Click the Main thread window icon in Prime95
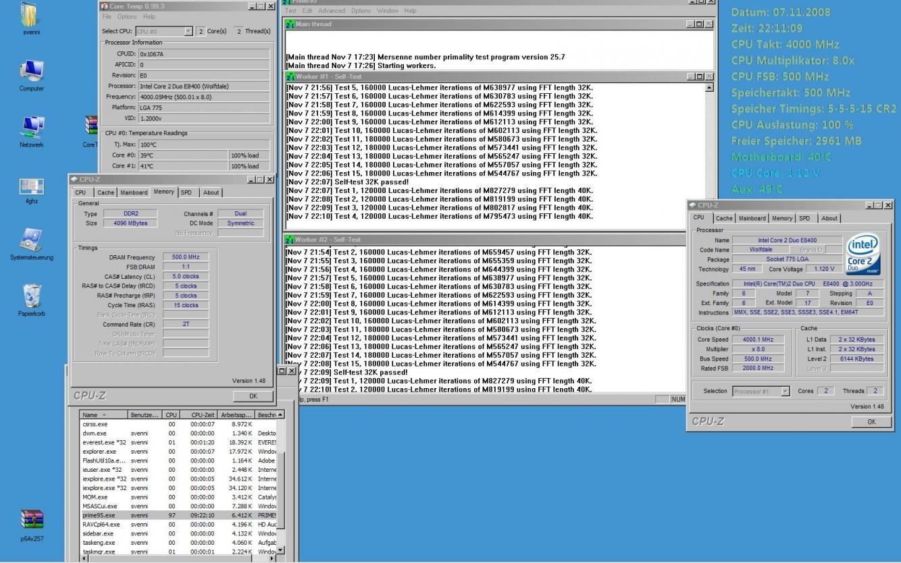This screenshot has height=563, width=901. (290, 24)
